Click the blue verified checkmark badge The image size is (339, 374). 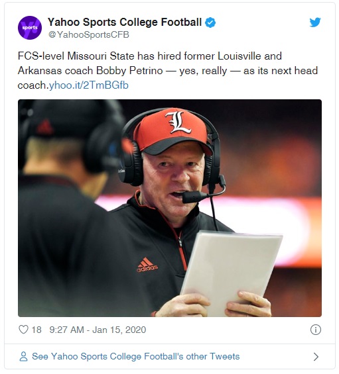210,23
